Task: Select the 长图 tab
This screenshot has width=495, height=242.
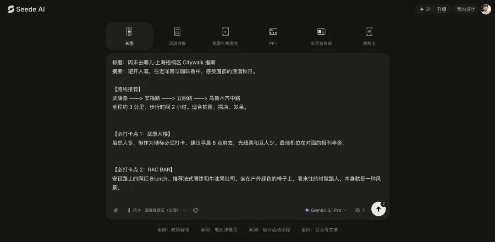Action: tap(129, 36)
